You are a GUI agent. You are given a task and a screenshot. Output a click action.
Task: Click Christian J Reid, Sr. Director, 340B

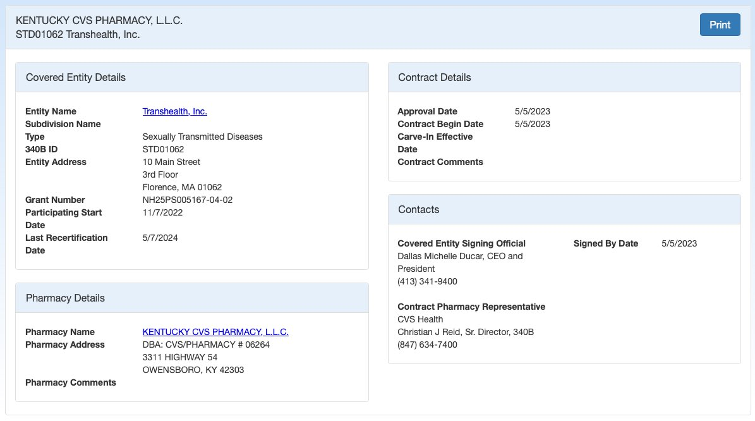[466, 332]
